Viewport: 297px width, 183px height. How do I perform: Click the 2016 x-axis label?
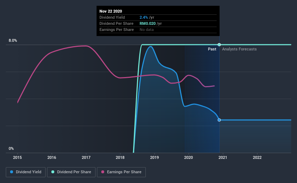point(52,157)
